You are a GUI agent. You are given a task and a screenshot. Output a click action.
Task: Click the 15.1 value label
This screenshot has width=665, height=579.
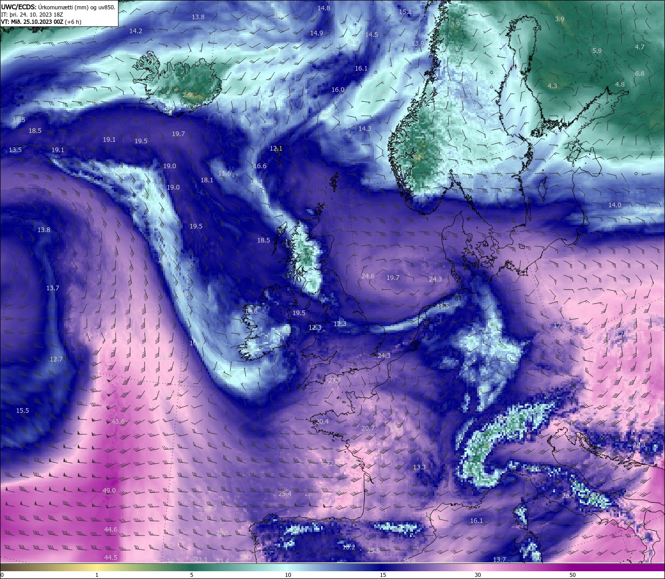[405, 12]
